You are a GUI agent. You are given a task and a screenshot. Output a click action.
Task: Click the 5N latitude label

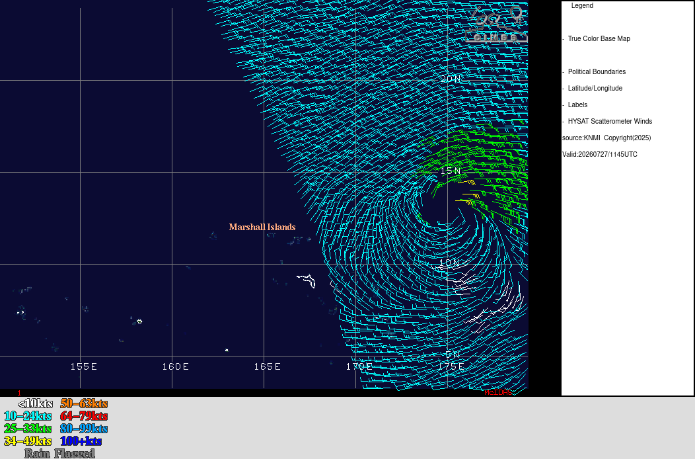[x=453, y=355]
